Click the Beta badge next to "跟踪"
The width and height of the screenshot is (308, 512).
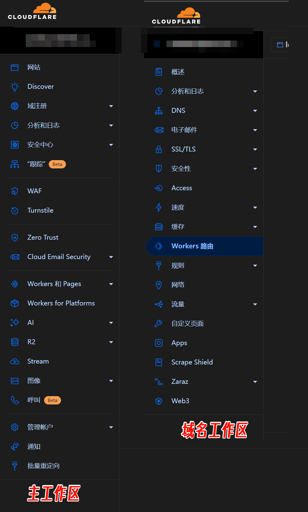[x=57, y=164]
